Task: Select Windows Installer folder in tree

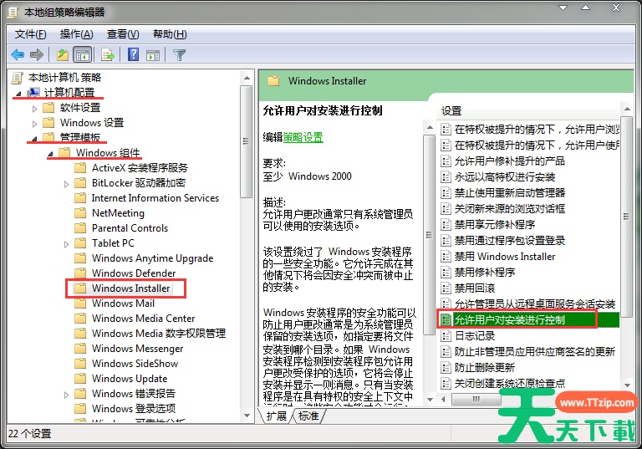Action: click(x=130, y=288)
